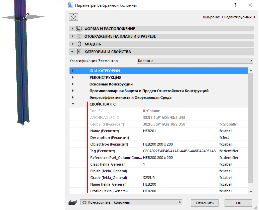Click the ARCHICAD IFC ID row
259x210 pixels.
[x=158, y=118]
